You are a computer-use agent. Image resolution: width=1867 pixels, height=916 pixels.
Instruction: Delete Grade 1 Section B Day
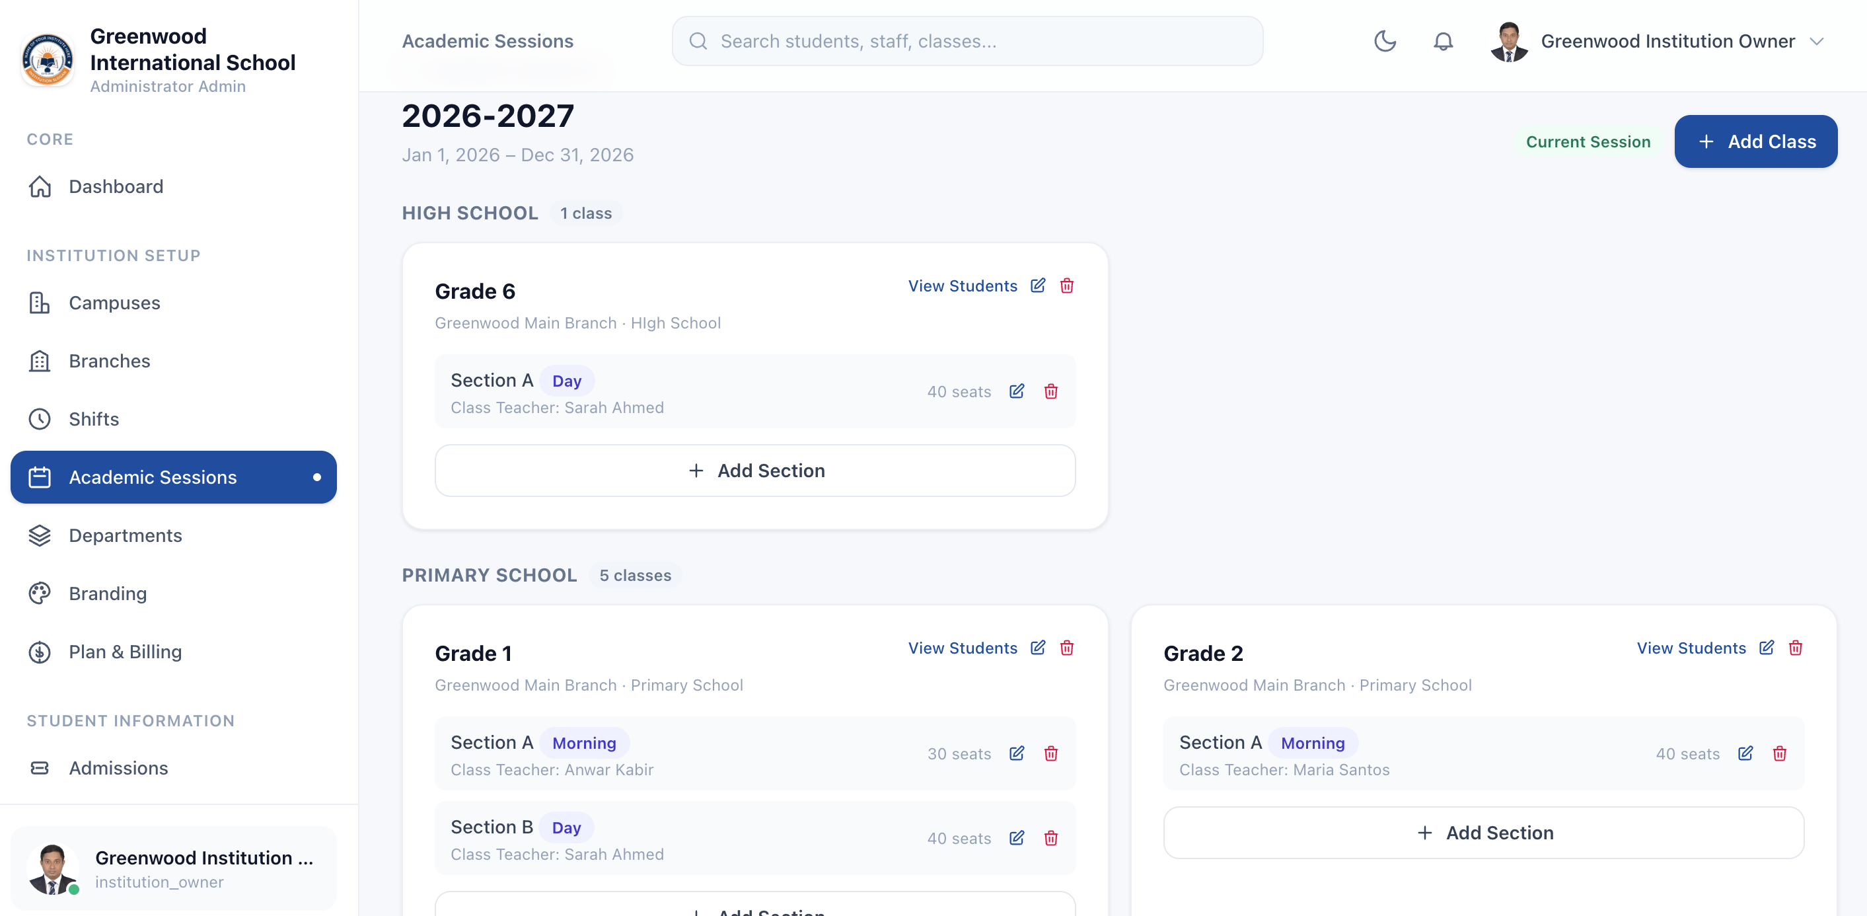tap(1051, 839)
